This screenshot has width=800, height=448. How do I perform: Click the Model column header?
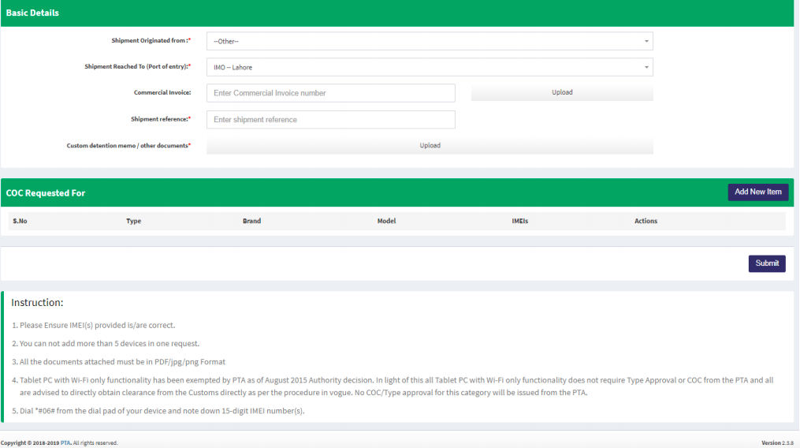click(386, 221)
